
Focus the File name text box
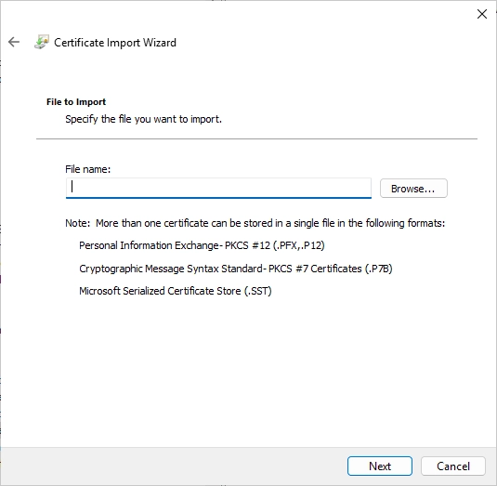[x=218, y=188]
